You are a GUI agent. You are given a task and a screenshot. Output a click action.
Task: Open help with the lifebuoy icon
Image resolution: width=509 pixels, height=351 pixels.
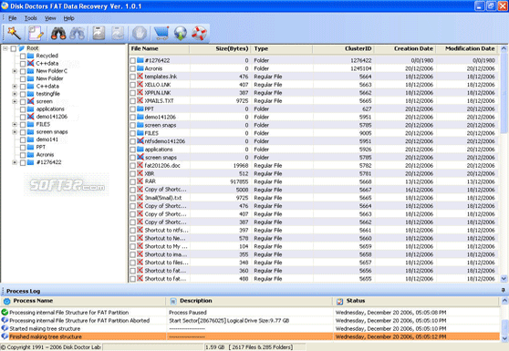pyautogui.click(x=200, y=33)
